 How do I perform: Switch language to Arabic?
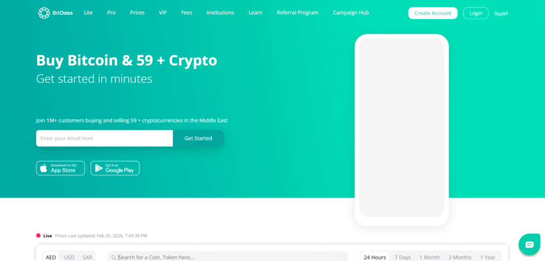[501, 13]
